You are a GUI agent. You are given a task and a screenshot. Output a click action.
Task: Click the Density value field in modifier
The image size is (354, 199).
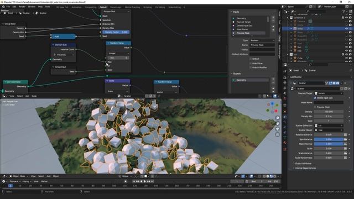pos(329,112)
